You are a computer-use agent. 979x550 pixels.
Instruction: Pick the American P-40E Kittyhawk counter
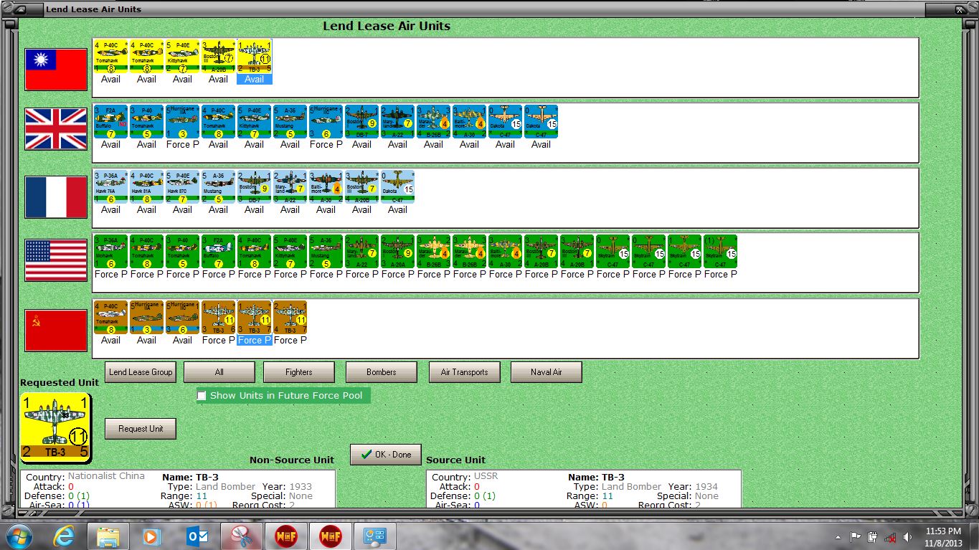290,252
